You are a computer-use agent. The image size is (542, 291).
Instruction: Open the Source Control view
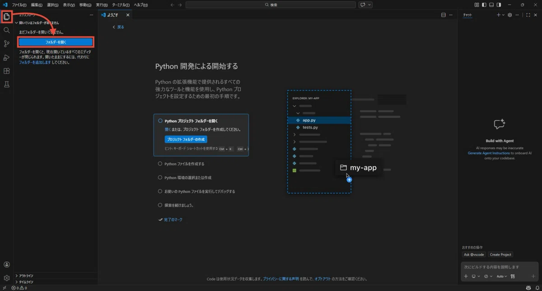point(6,44)
